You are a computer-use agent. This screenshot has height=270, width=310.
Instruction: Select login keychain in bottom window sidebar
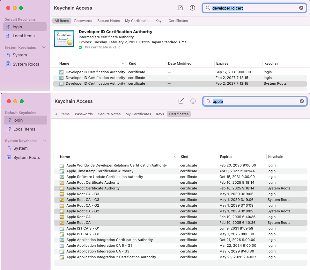[x=26, y=120]
